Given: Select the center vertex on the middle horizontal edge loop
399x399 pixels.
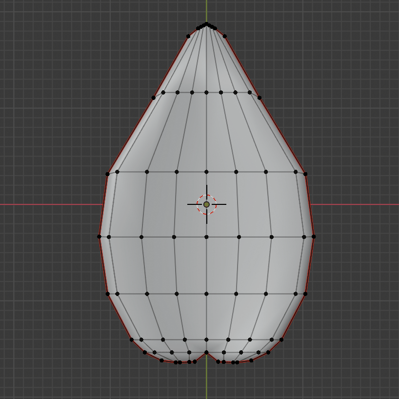Looking at the screenshot, I should click(x=207, y=236).
